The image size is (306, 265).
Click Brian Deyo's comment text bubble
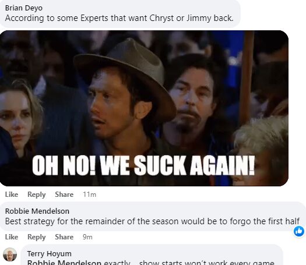click(x=119, y=13)
